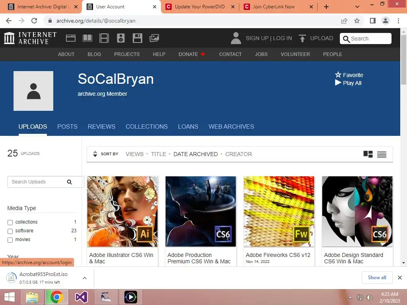Select the UPLOADS tab

click(33, 127)
